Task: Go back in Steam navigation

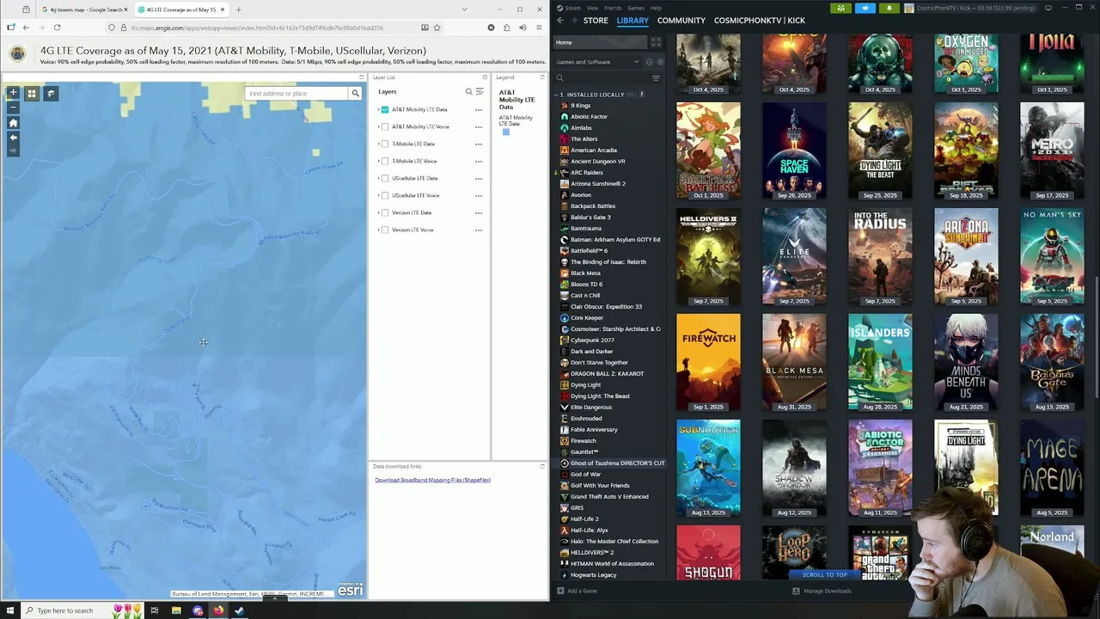Action: (560, 20)
